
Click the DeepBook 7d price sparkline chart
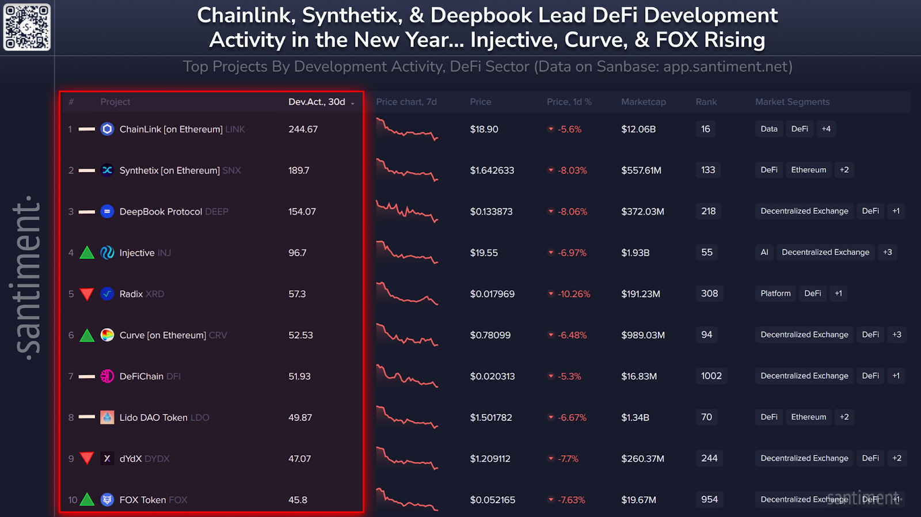407,211
